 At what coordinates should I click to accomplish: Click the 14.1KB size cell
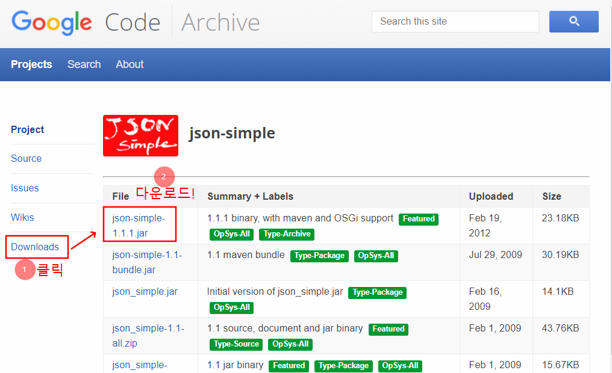tap(558, 292)
